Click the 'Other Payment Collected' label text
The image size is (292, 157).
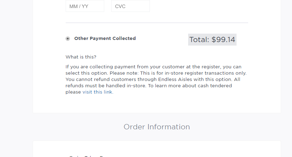pyautogui.click(x=105, y=39)
